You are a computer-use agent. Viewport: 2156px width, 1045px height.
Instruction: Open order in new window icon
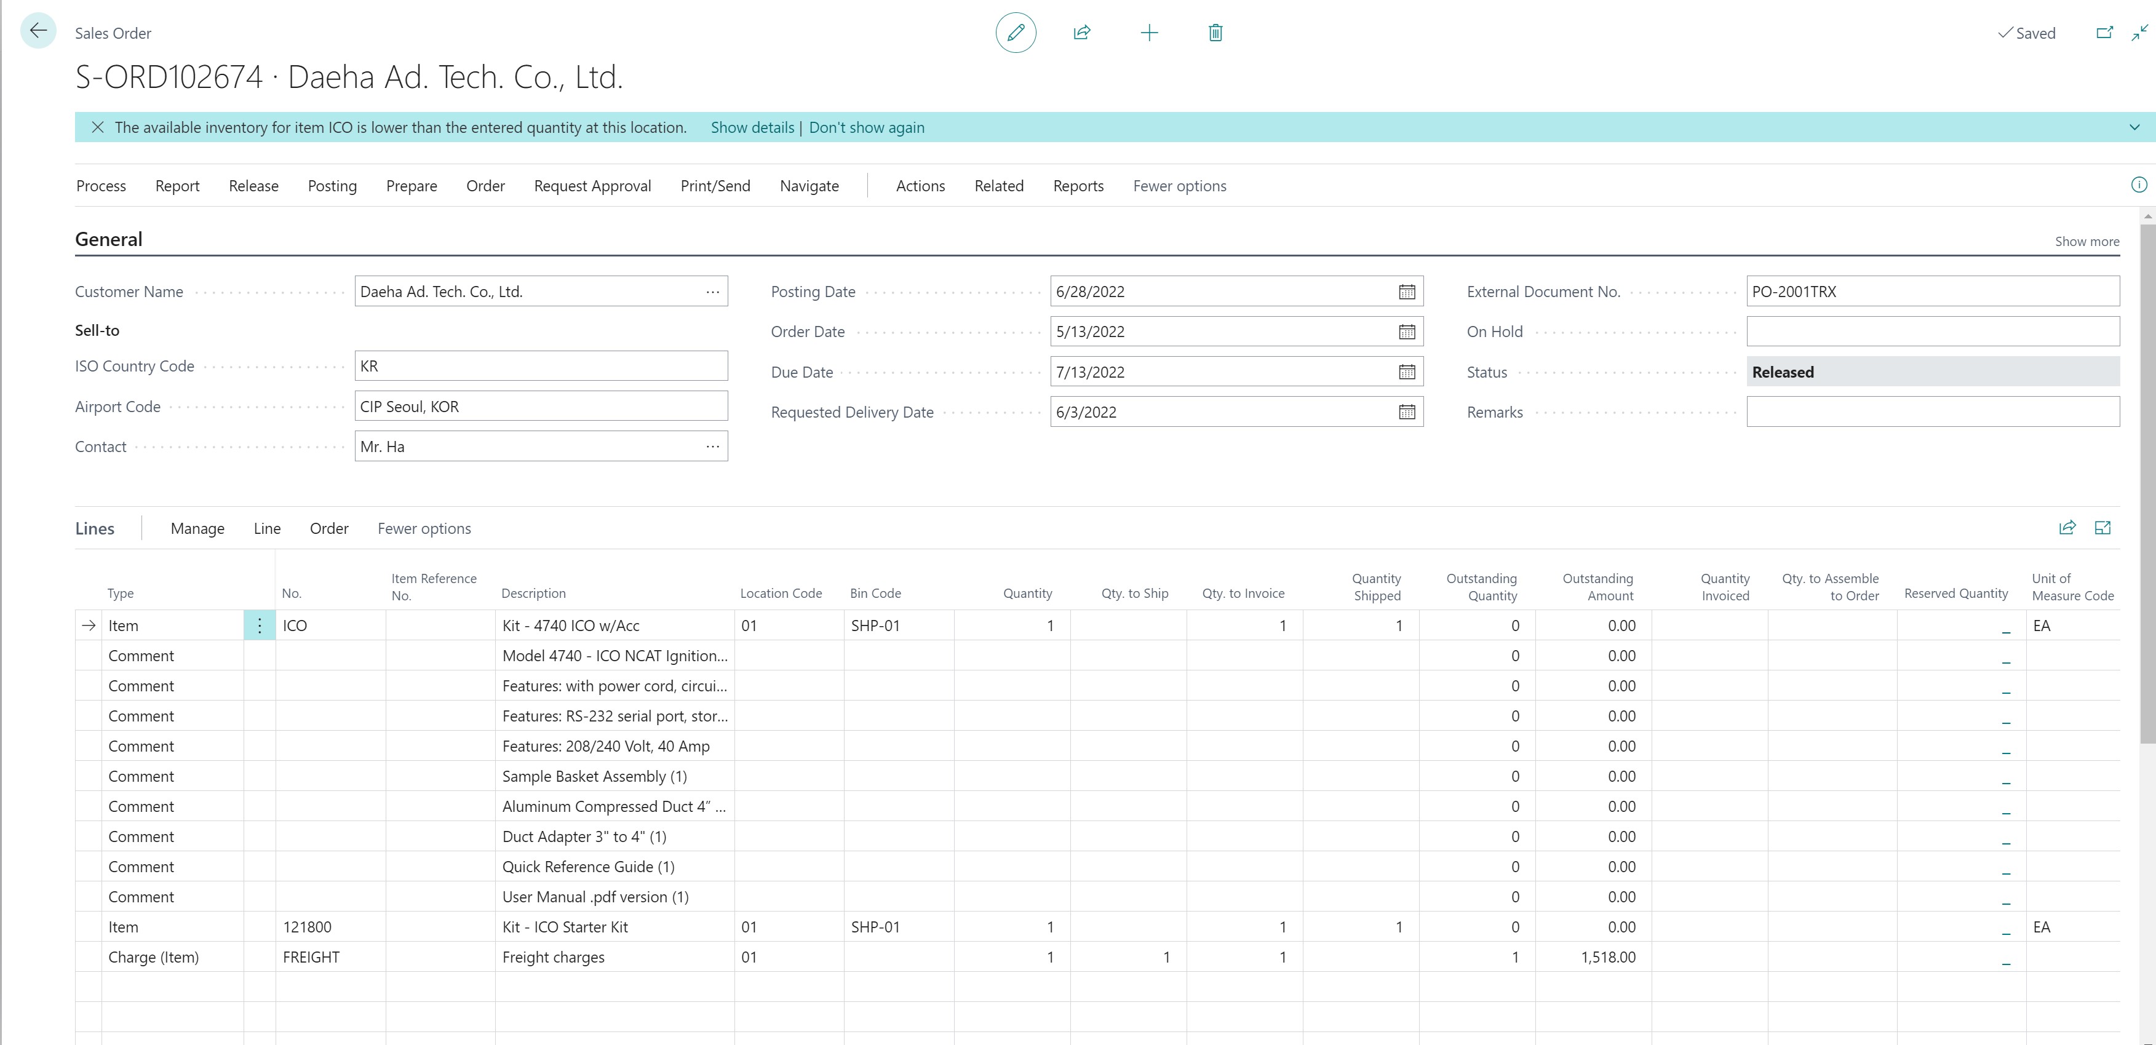2104,33
